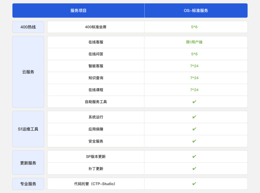Viewport: 260px width, 193px height.
Task: Select the 服务项目 column header
Action: (78, 10)
